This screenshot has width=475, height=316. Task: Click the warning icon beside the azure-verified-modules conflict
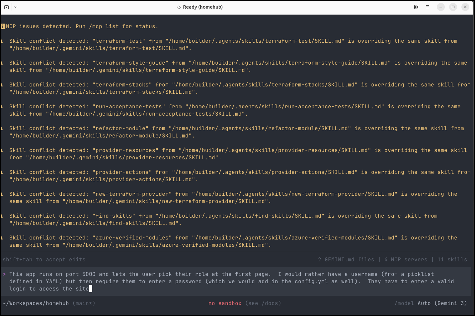2,238
